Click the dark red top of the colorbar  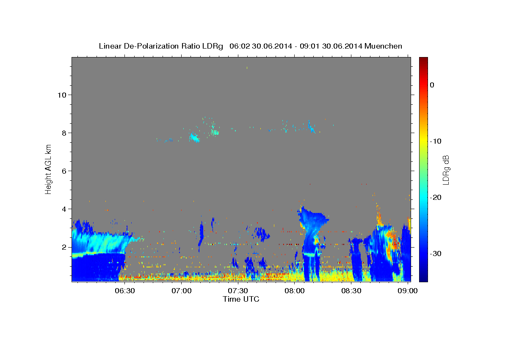point(423,61)
